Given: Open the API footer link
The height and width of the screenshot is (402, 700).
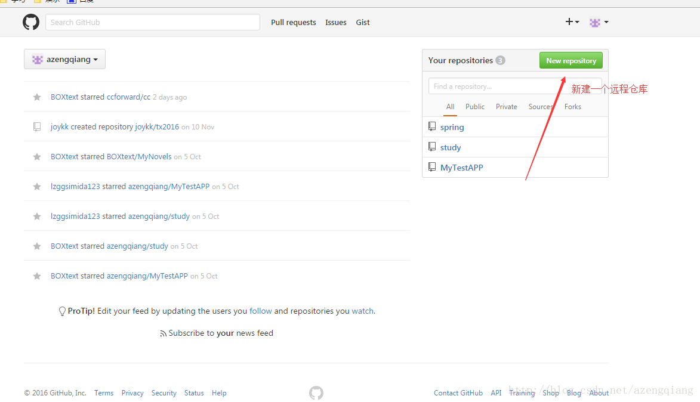Looking at the screenshot, I should coord(496,393).
